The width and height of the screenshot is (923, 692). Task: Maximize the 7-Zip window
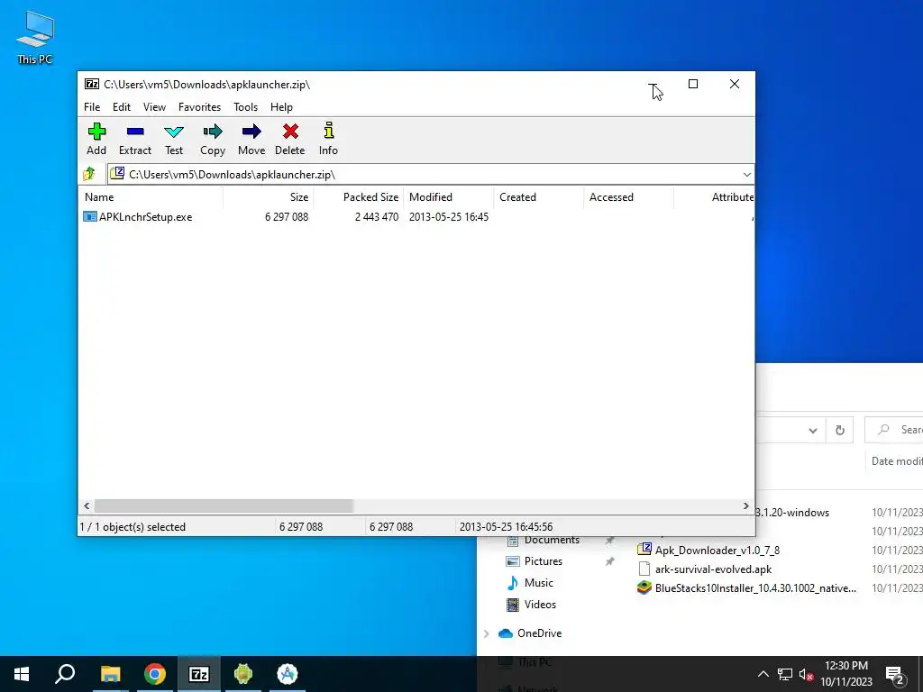tap(693, 84)
